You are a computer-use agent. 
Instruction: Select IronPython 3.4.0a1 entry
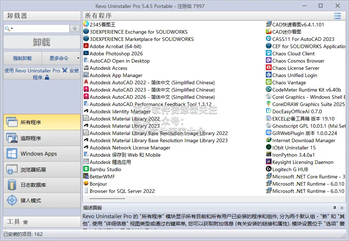pyautogui.click(x=290, y=155)
